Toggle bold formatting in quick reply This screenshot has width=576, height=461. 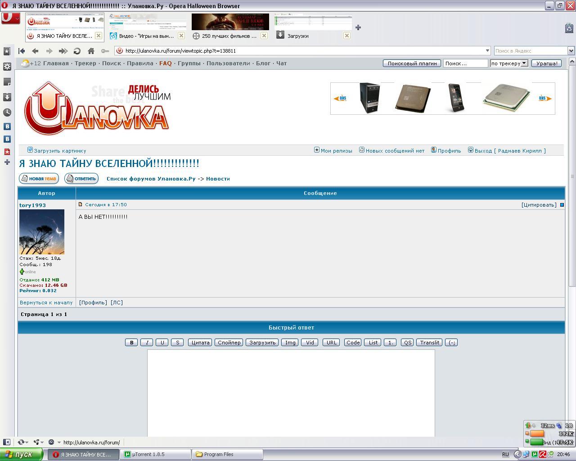131,343
